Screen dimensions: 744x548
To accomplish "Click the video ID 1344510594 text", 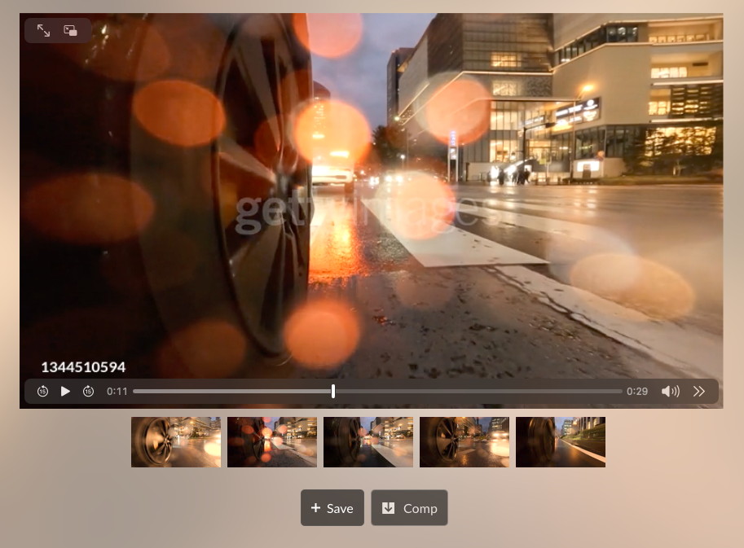I will coord(83,367).
